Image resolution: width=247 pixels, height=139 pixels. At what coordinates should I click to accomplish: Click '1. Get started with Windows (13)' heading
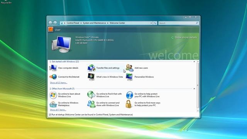[x=64, y=62]
